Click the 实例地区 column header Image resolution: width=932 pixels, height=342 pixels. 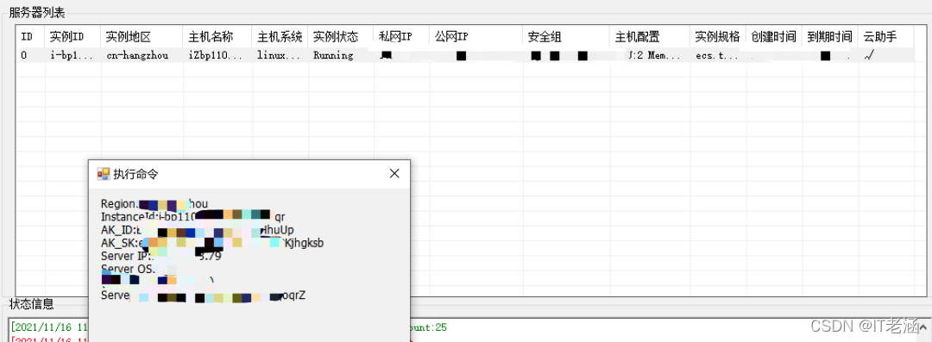[x=142, y=37]
